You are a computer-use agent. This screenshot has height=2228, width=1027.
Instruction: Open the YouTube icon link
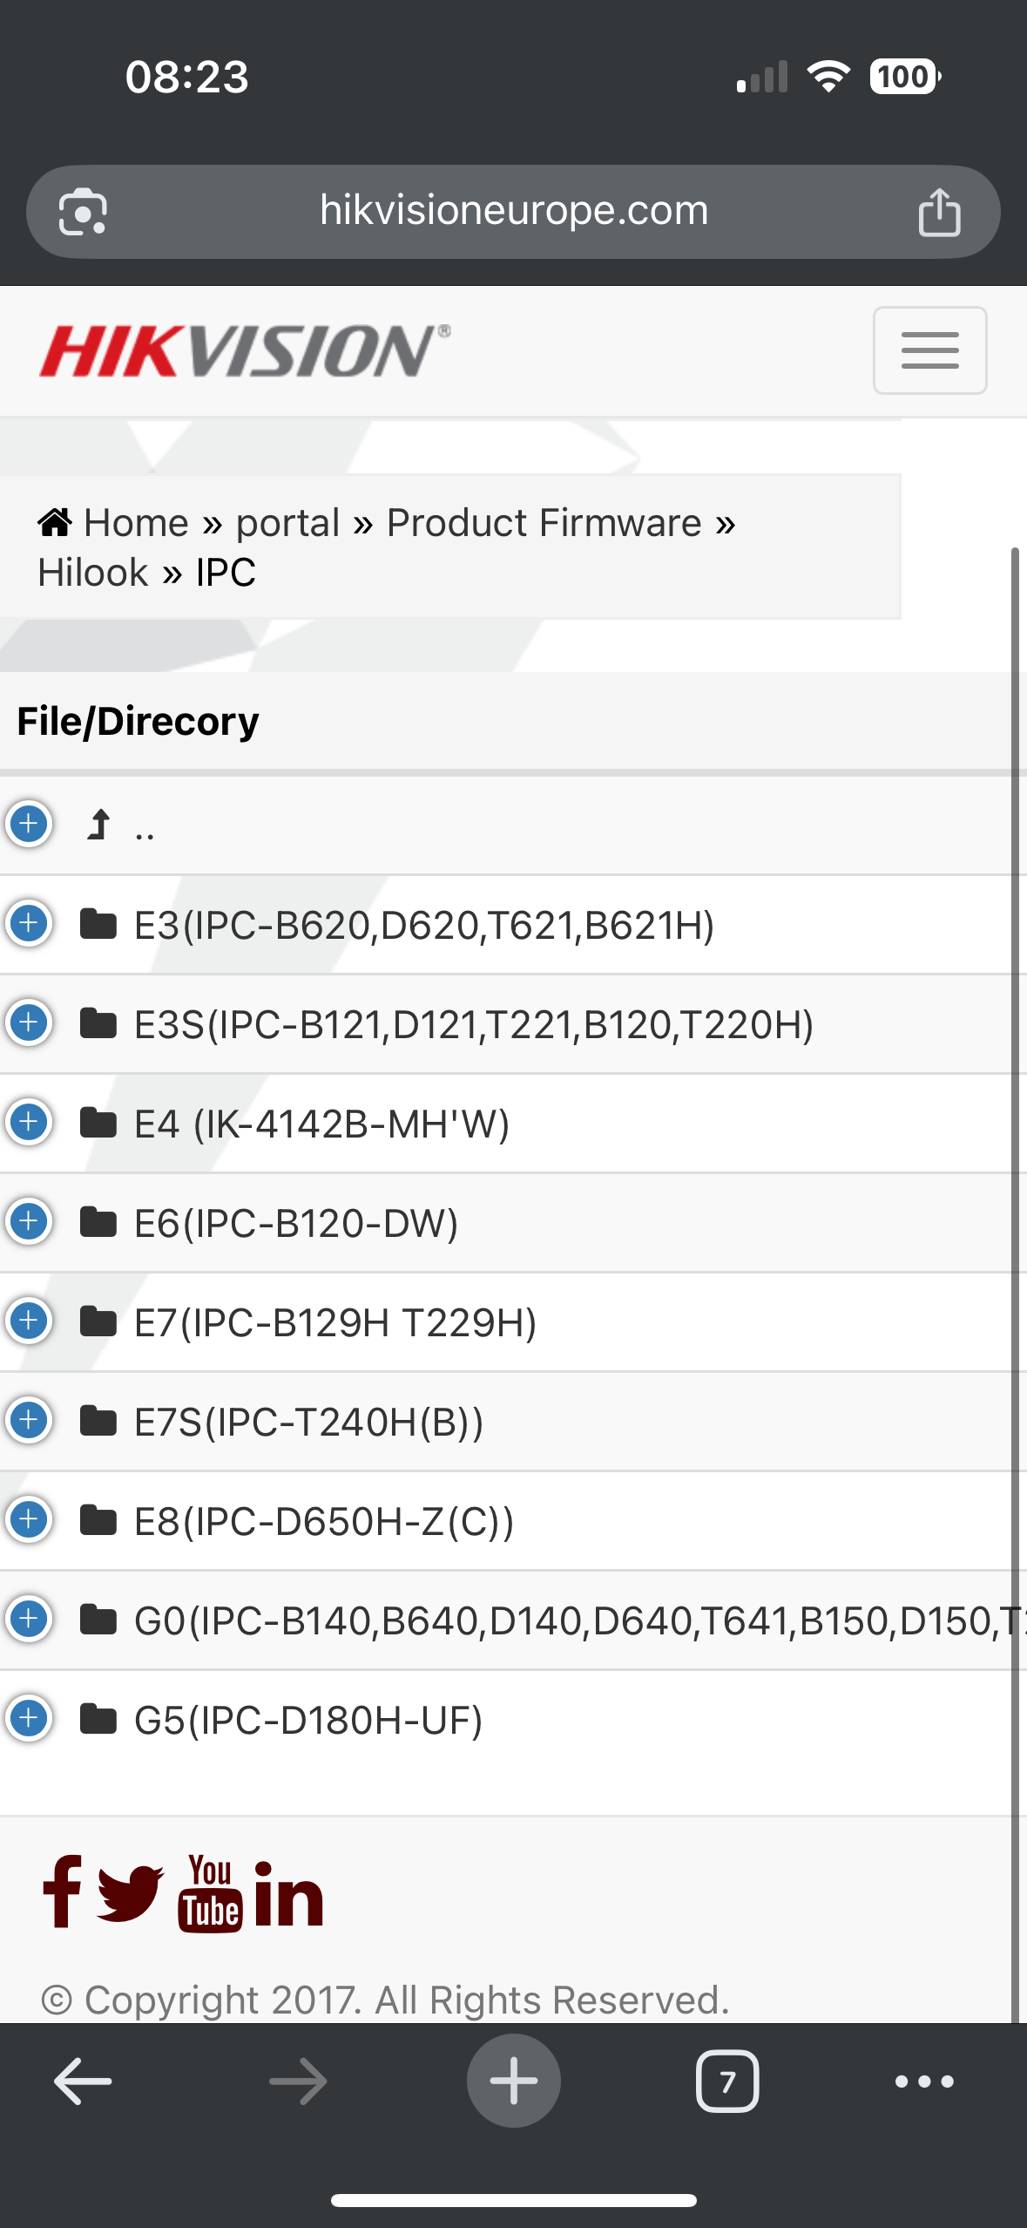pyautogui.click(x=210, y=1893)
